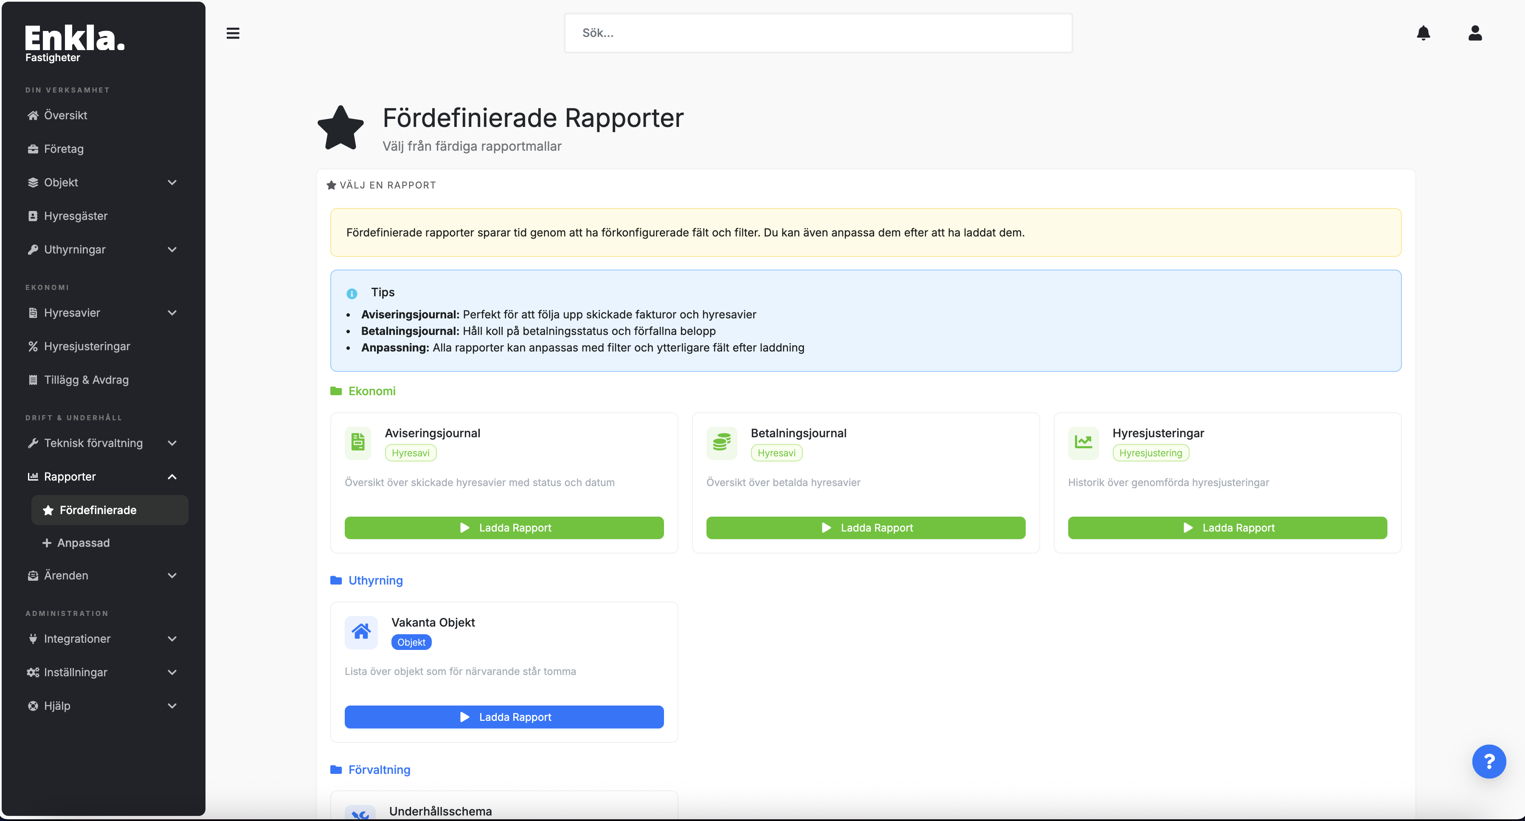Click the Hyresjusteringar chart icon
1525x821 pixels.
pos(1083,442)
